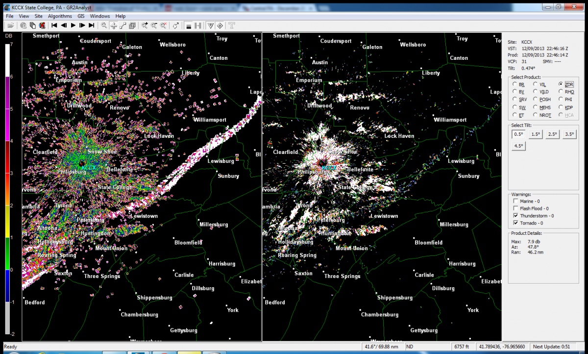Click the 'Max: 7.9 db' product detail
Screen dimensions: 588x354
[525, 242]
